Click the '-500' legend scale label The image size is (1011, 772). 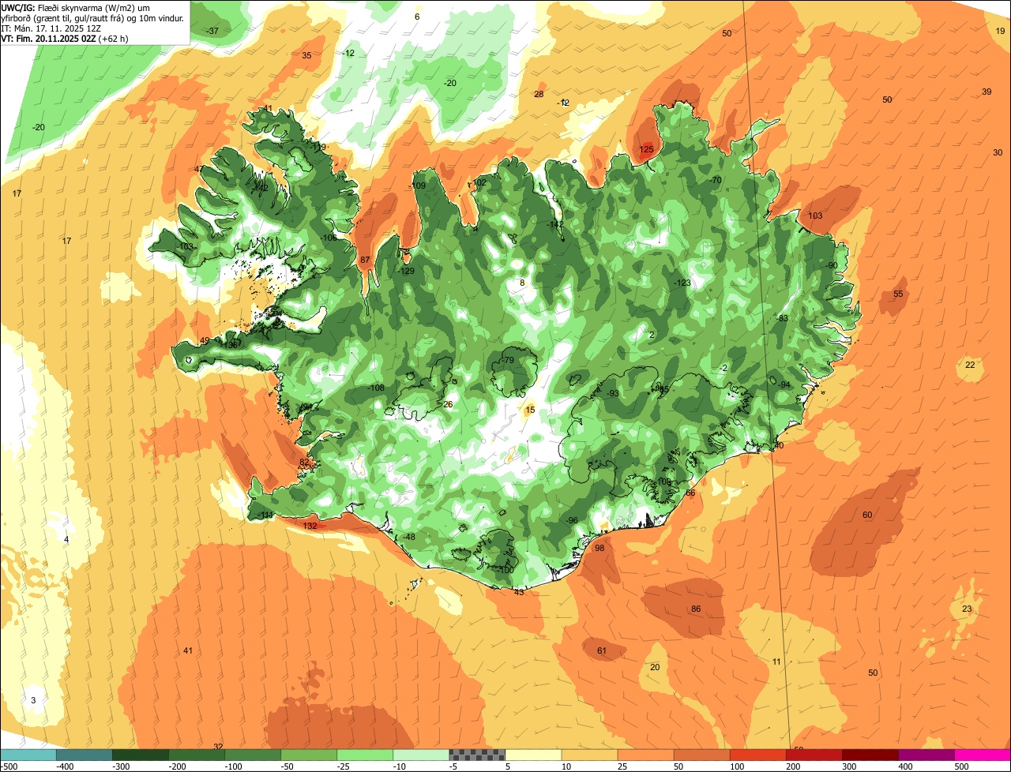tap(9, 766)
